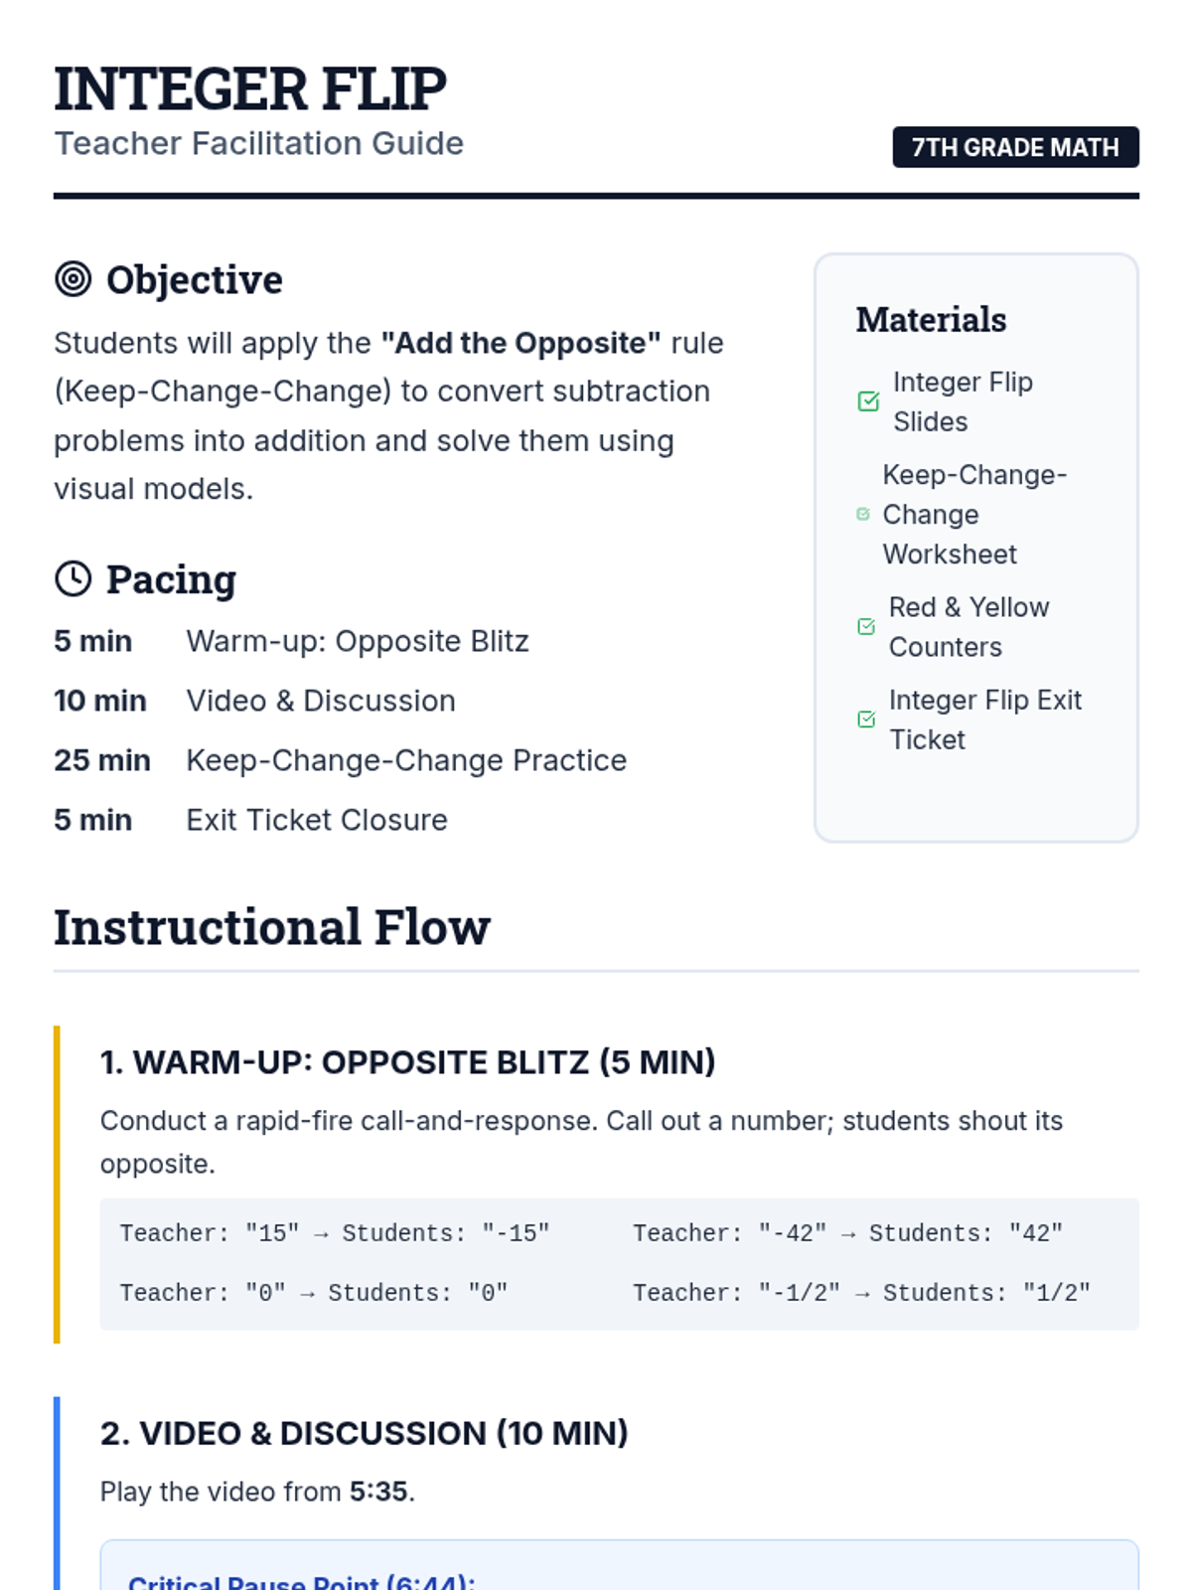This screenshot has width=1192, height=1590.
Task: Click the clock icon beside Pacing
Action: (73, 578)
